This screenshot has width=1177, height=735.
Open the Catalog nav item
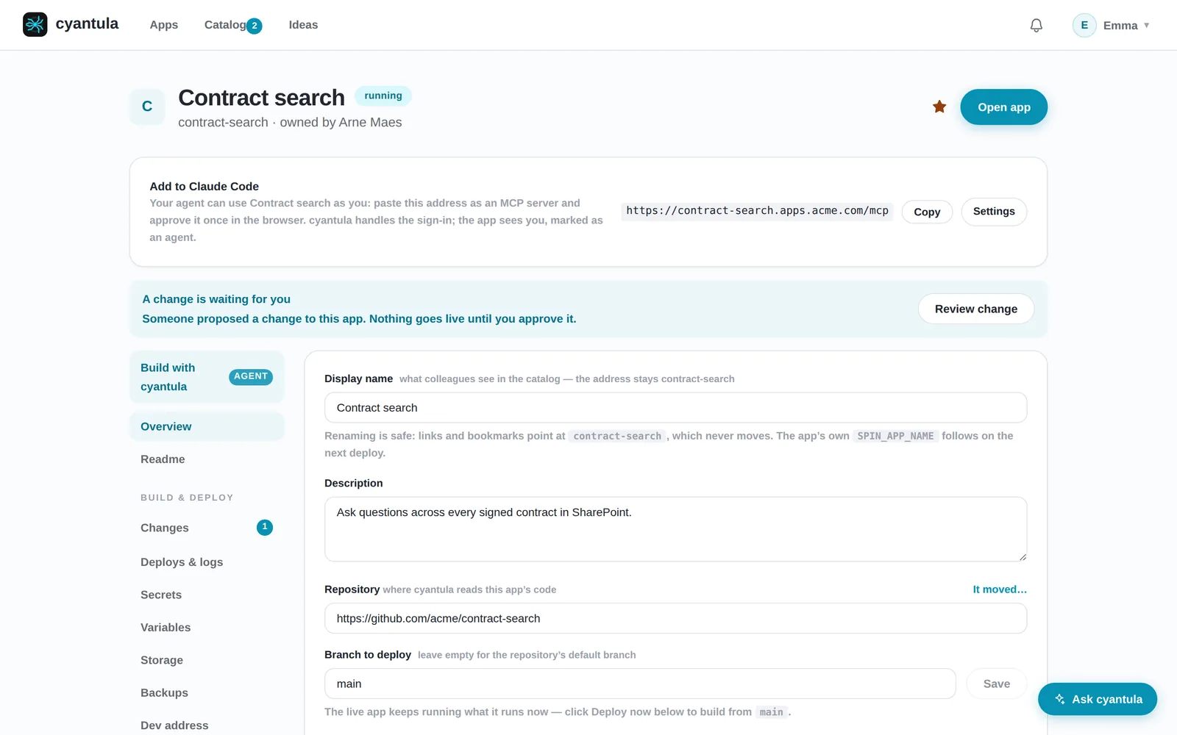pyautogui.click(x=225, y=25)
